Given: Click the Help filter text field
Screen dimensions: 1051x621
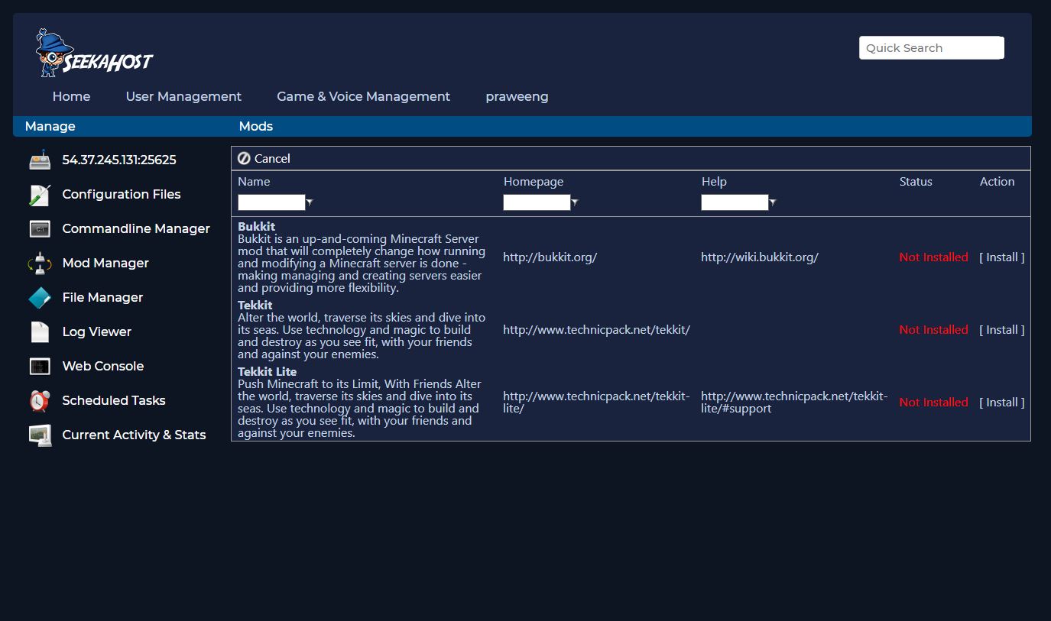Looking at the screenshot, I should coord(735,202).
